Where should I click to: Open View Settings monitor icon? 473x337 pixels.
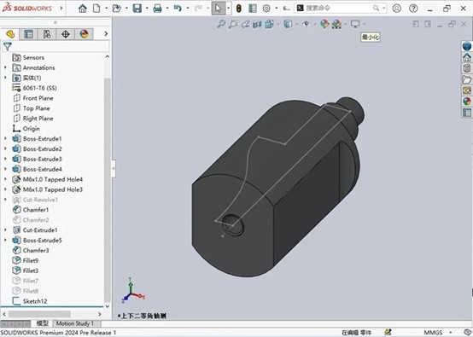355,24
